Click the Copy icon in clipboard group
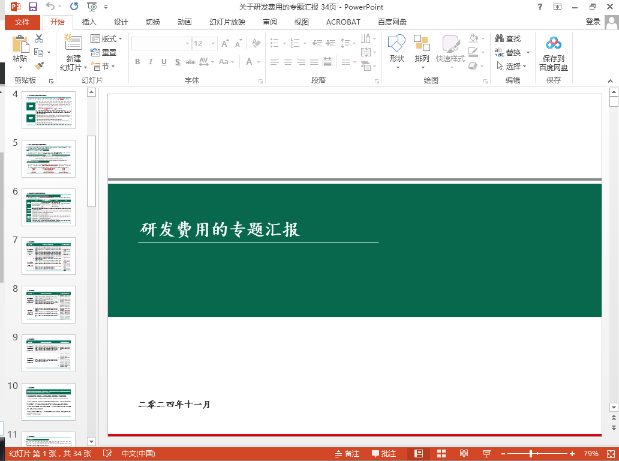 point(38,52)
